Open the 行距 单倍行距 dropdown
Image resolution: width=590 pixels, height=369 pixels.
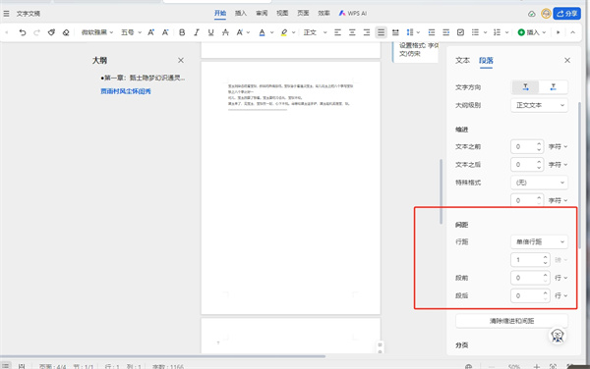[x=539, y=241]
